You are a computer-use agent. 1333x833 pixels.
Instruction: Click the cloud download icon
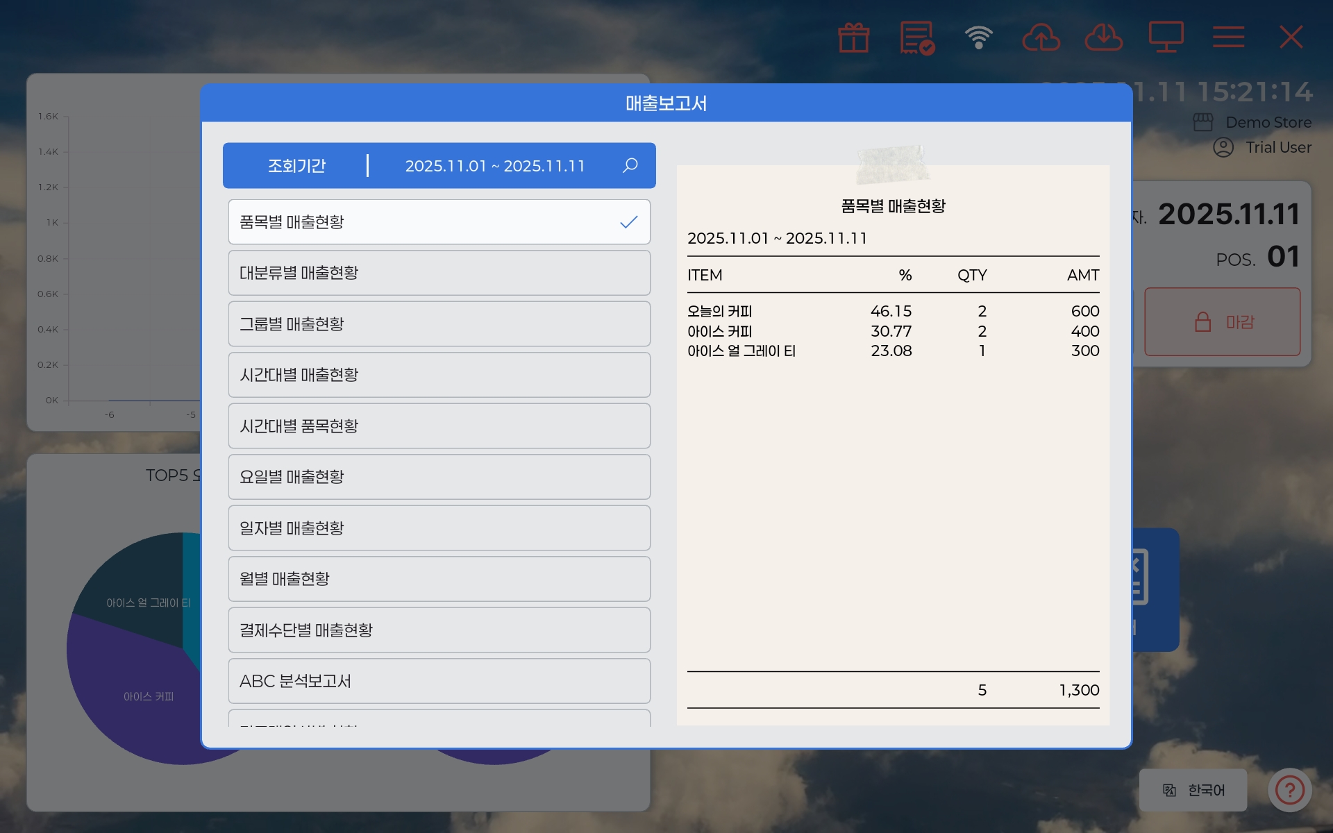[1103, 37]
